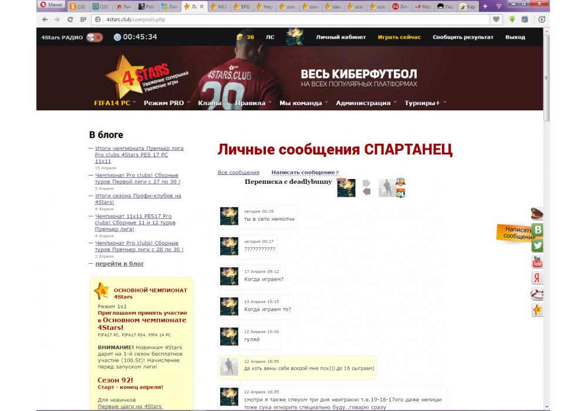Open the Speed Dial grid icon

[x=83, y=19]
